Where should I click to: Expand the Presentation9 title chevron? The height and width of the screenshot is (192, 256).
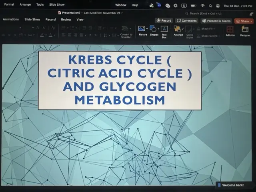[122, 13]
